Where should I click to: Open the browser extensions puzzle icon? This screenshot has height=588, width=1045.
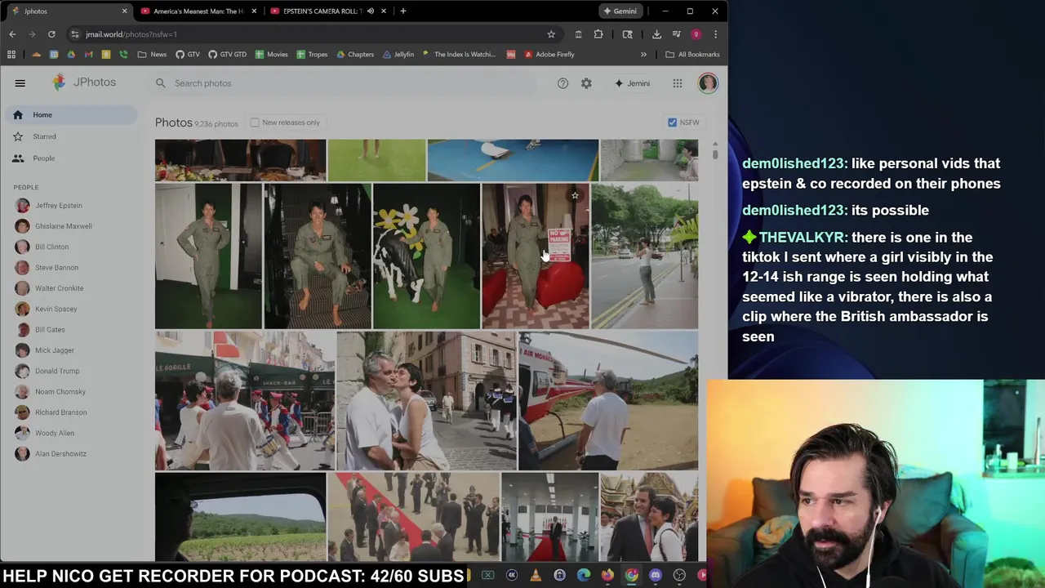coord(598,34)
